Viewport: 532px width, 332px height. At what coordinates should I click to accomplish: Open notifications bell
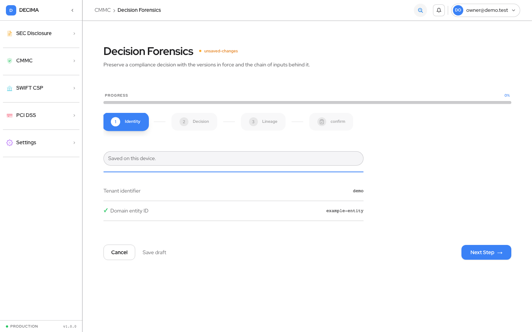point(439,10)
